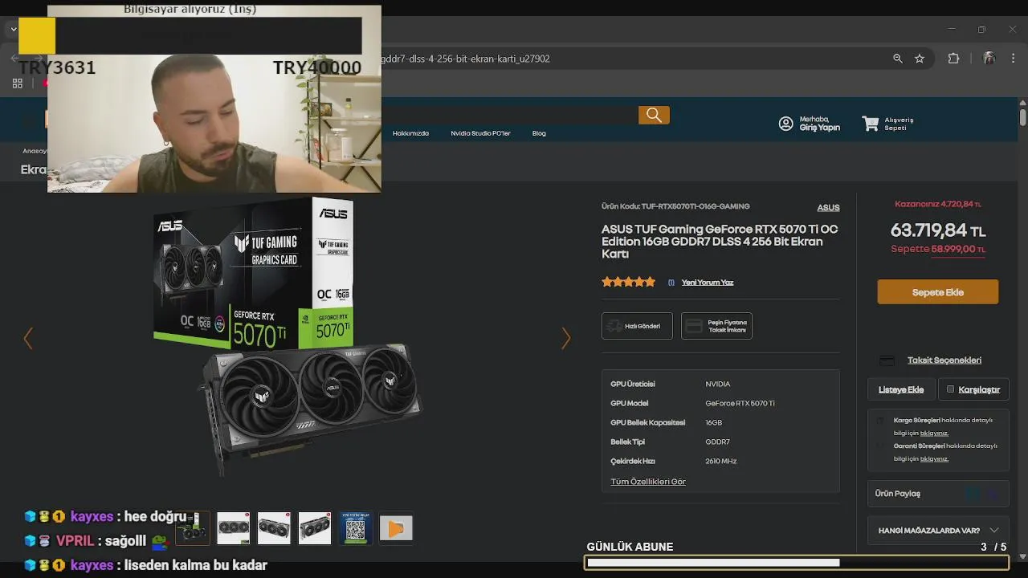
Task: Open the Blog menu item
Action: tap(539, 133)
